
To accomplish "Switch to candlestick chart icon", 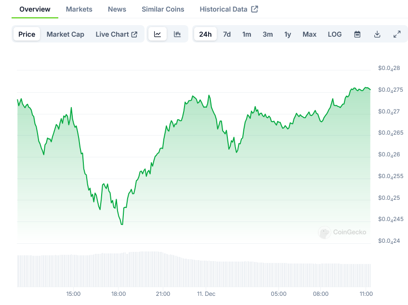I will (x=177, y=34).
